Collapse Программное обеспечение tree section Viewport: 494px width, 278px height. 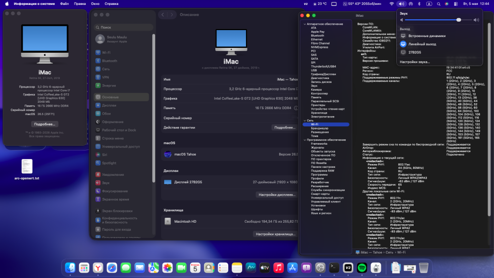[305, 140]
